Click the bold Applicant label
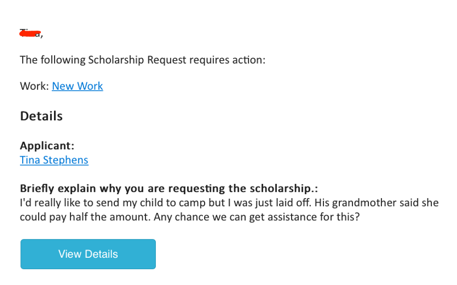The height and width of the screenshot is (285, 457). (x=47, y=145)
